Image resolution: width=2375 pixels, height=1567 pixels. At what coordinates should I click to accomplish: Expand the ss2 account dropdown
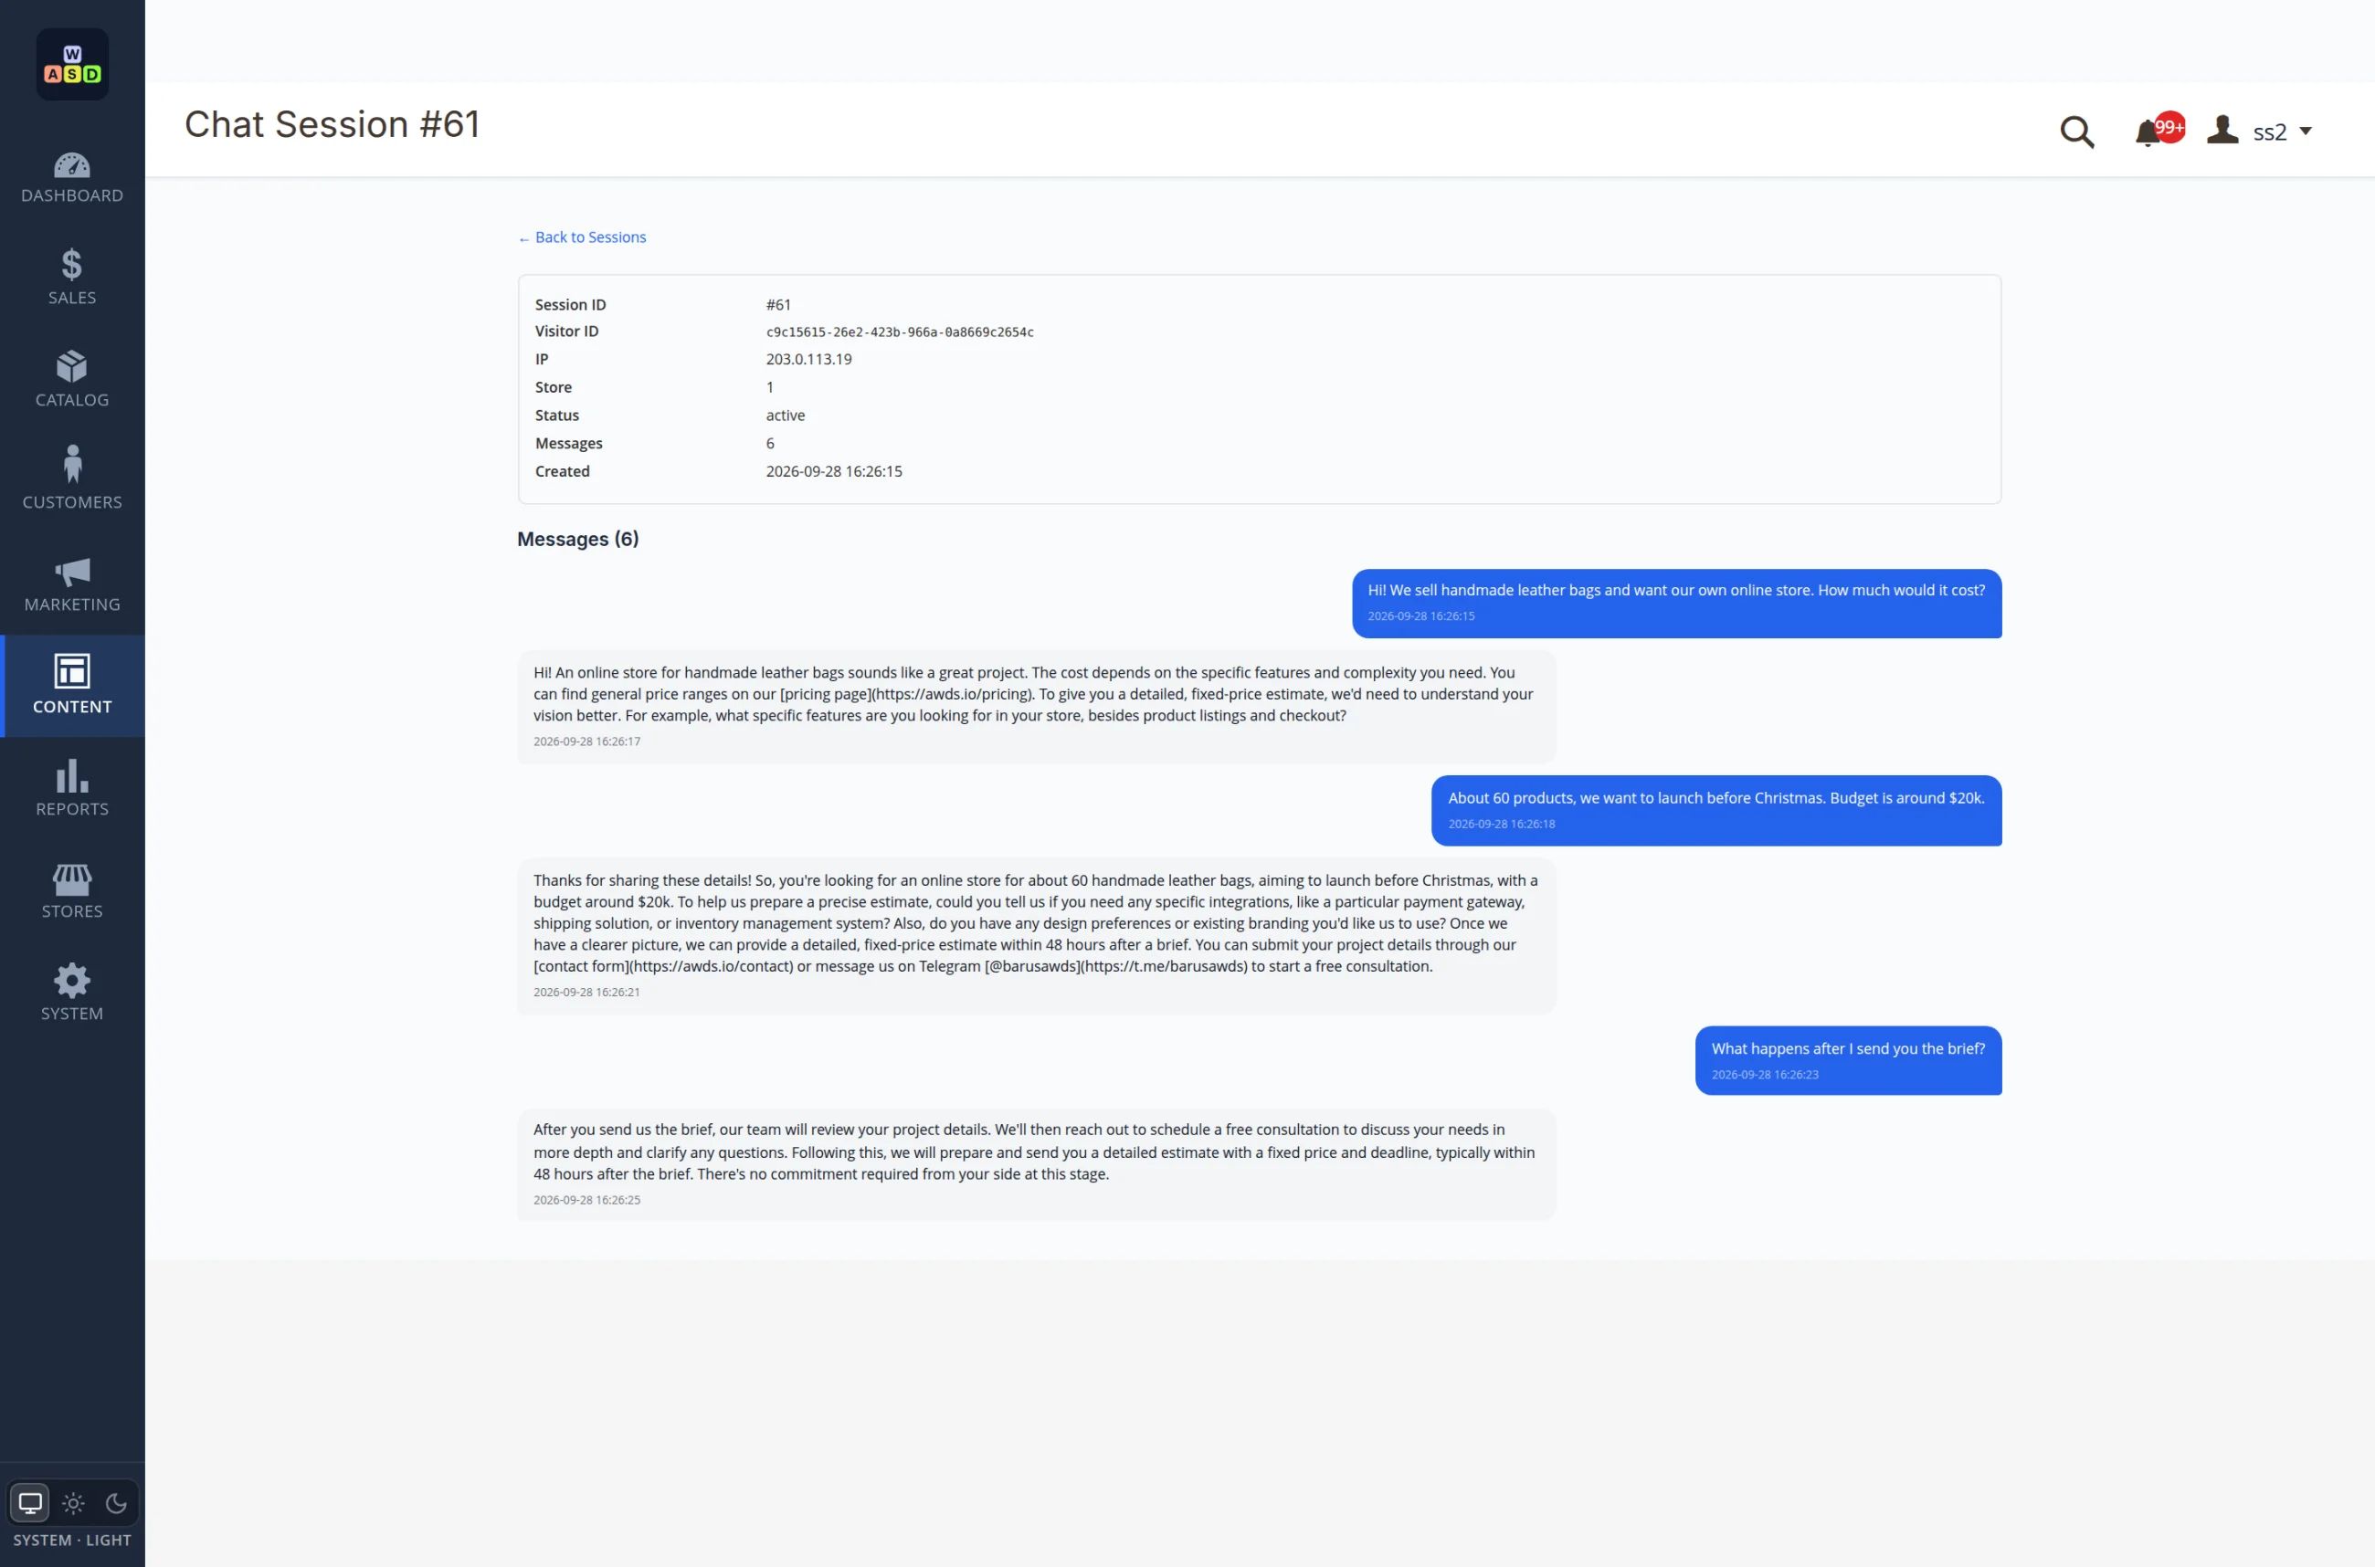click(2282, 131)
